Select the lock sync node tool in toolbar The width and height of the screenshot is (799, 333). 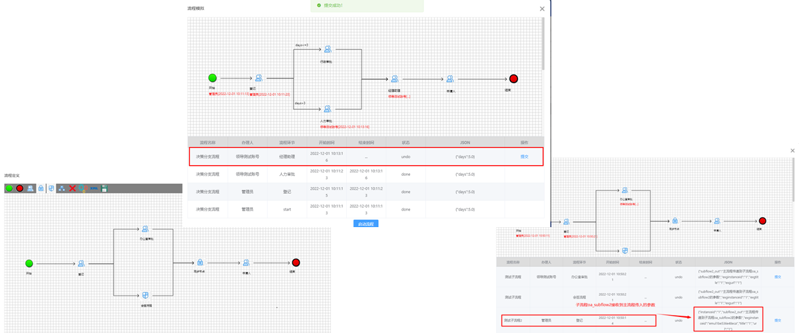click(41, 188)
